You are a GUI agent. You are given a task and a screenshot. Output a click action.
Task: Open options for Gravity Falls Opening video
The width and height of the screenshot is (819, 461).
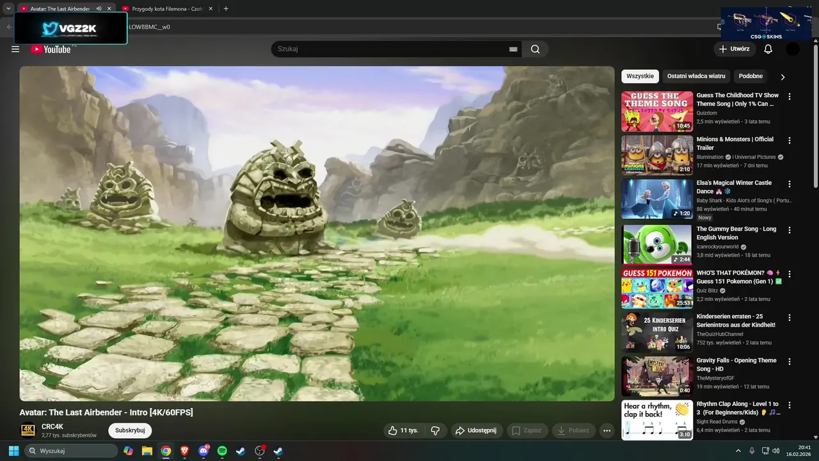(x=790, y=362)
